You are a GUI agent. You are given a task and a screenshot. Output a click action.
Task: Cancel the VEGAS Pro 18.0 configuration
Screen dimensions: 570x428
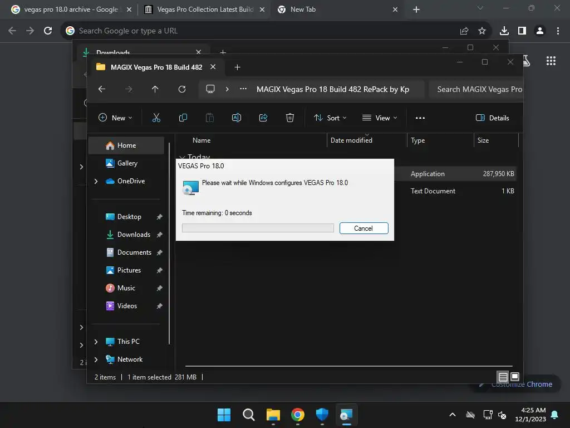363,228
